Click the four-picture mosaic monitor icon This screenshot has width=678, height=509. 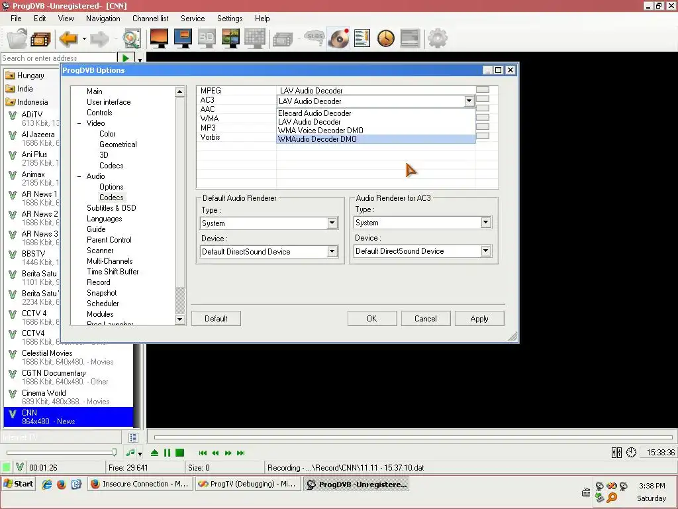tap(230, 38)
